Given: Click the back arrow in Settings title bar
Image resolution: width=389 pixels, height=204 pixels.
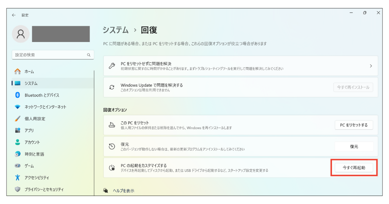Looking at the screenshot, I should tap(14, 15).
